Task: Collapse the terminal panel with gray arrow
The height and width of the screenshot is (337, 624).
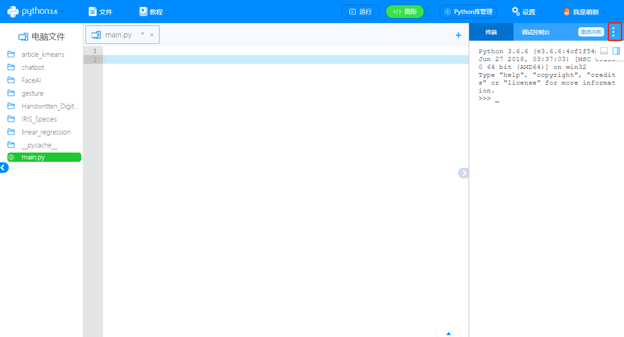Action: (464, 173)
